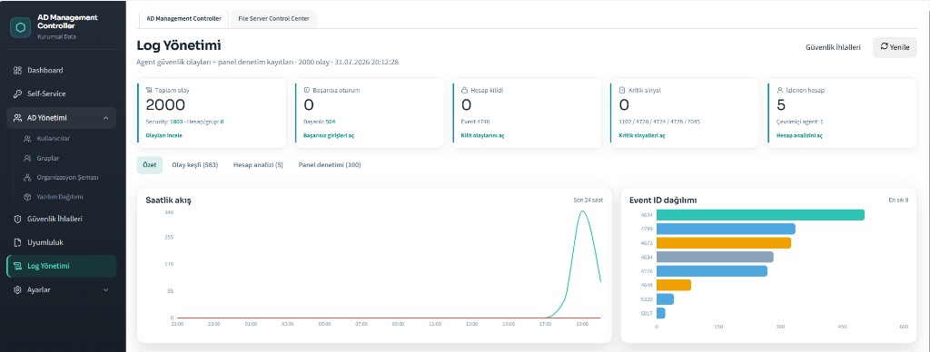Click the app logo hexagon icon
The width and height of the screenshot is (930, 352).
[x=21, y=27]
